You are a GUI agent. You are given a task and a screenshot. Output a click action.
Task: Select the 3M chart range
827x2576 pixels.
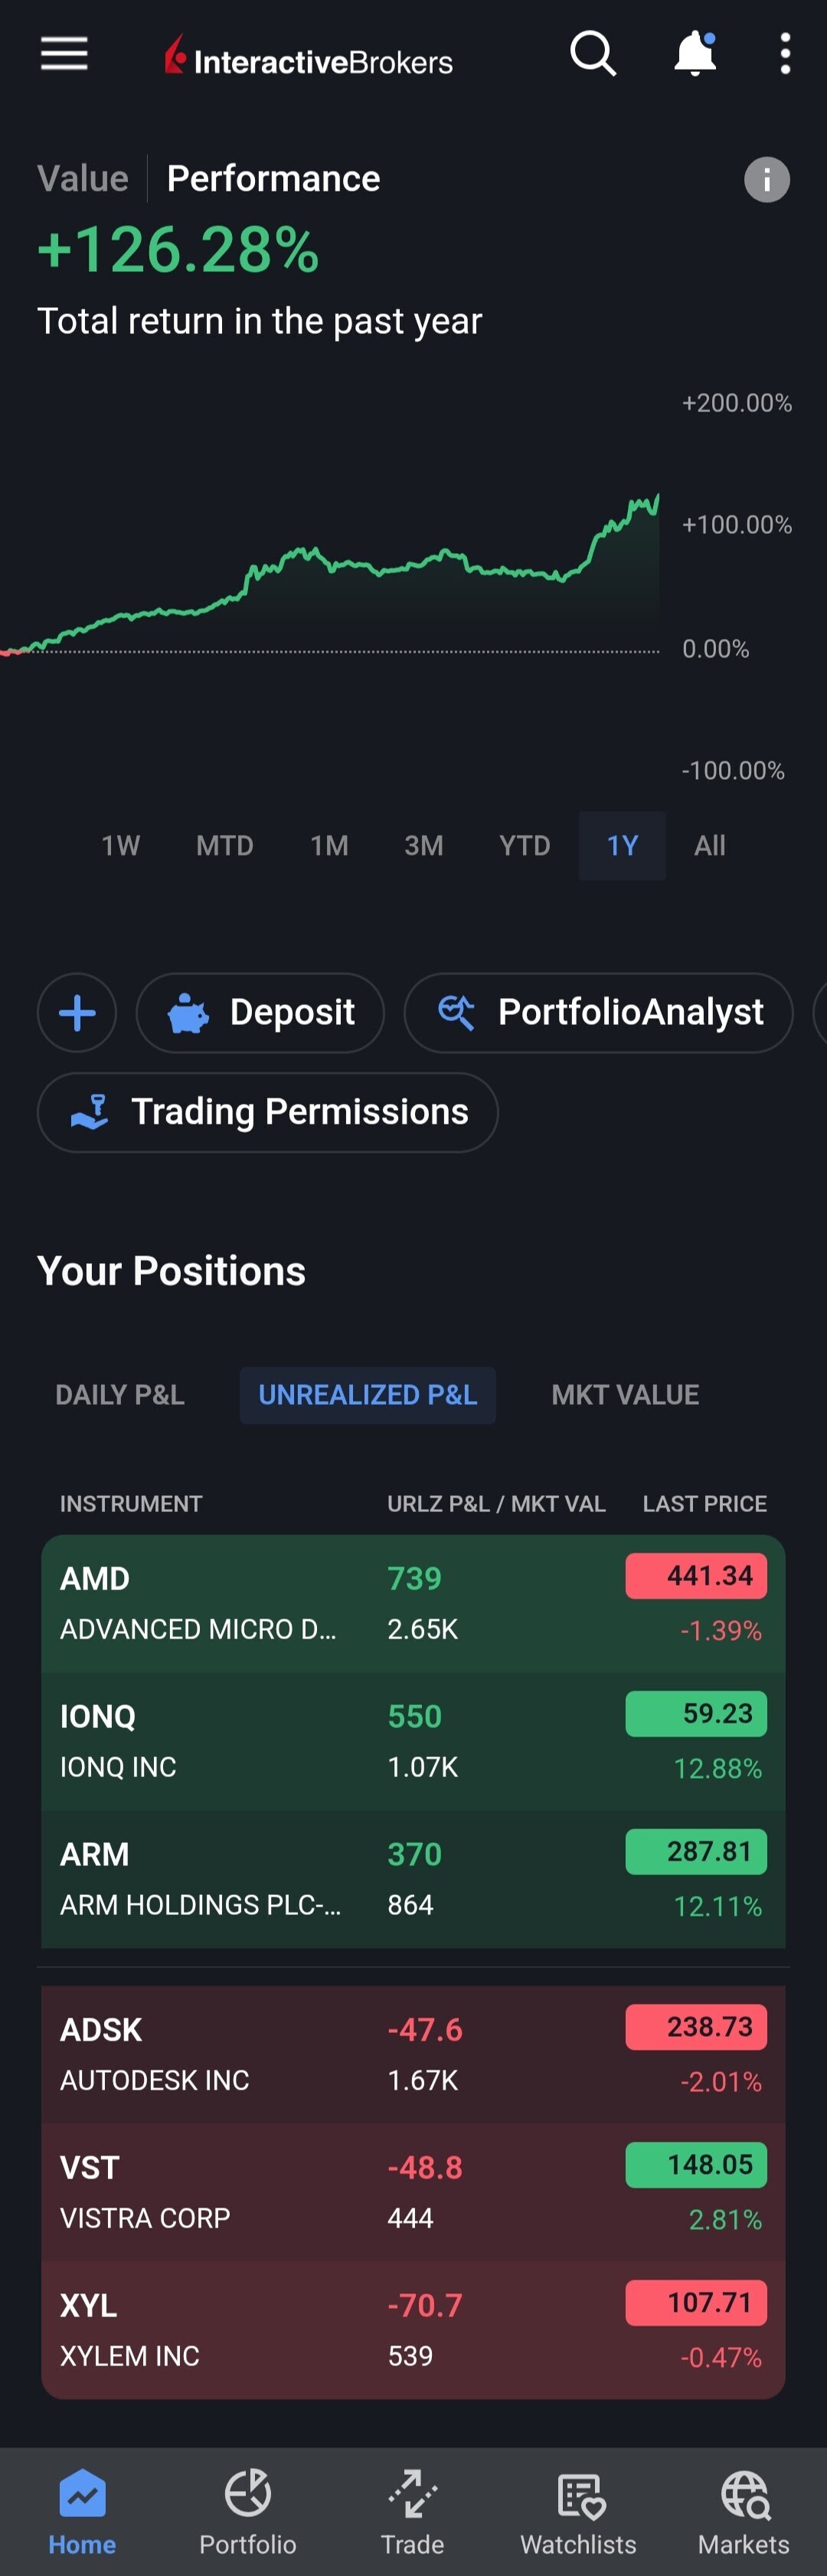(x=424, y=846)
